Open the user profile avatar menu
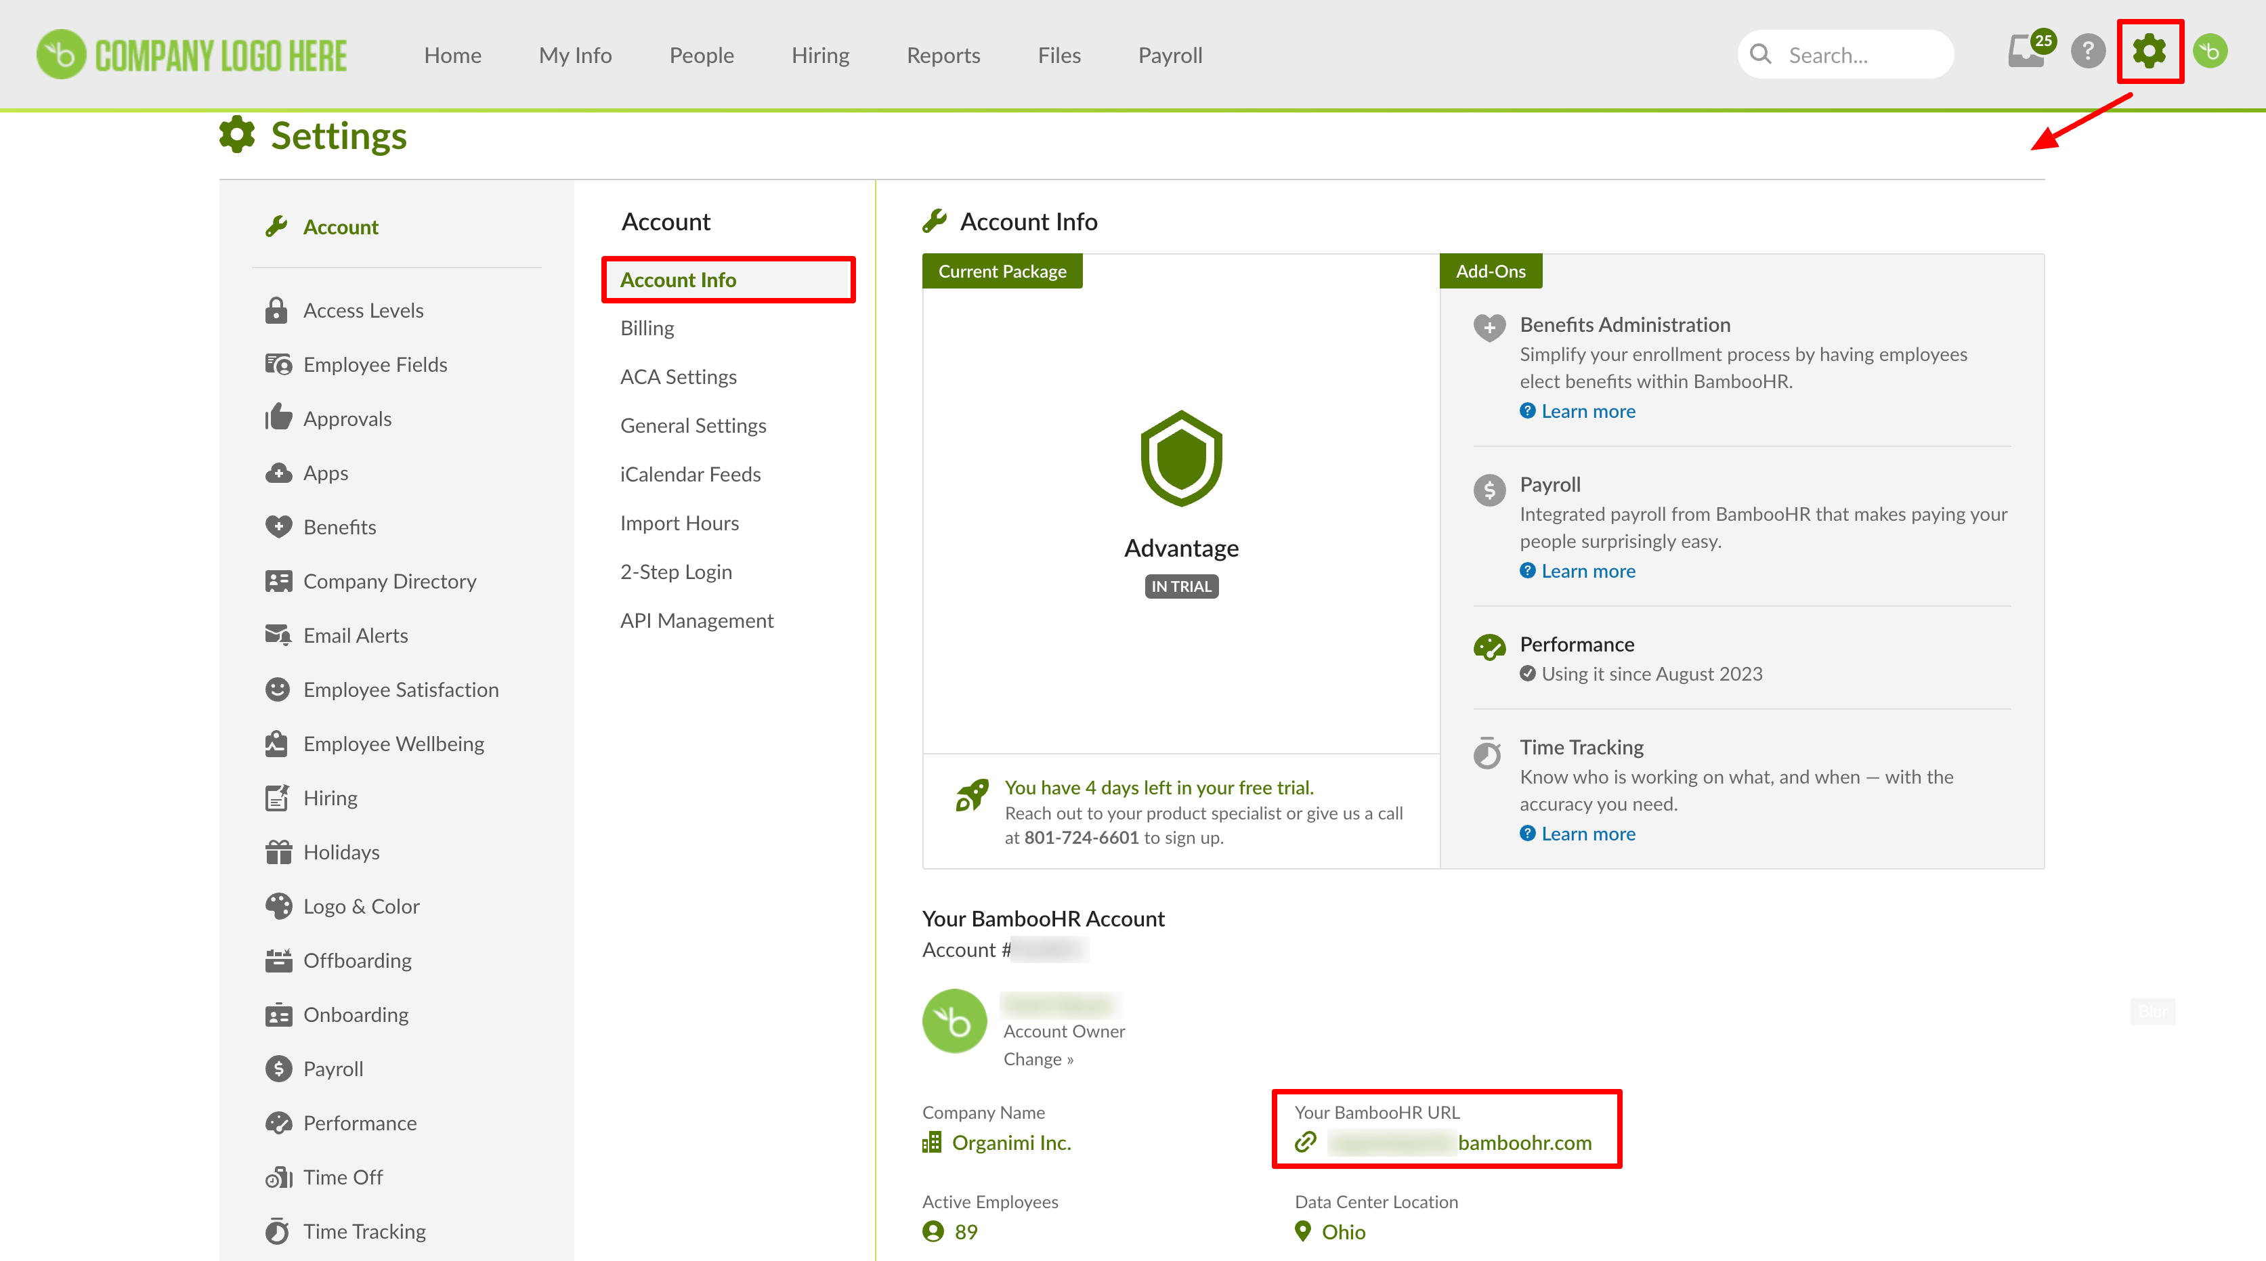 (x=2210, y=51)
